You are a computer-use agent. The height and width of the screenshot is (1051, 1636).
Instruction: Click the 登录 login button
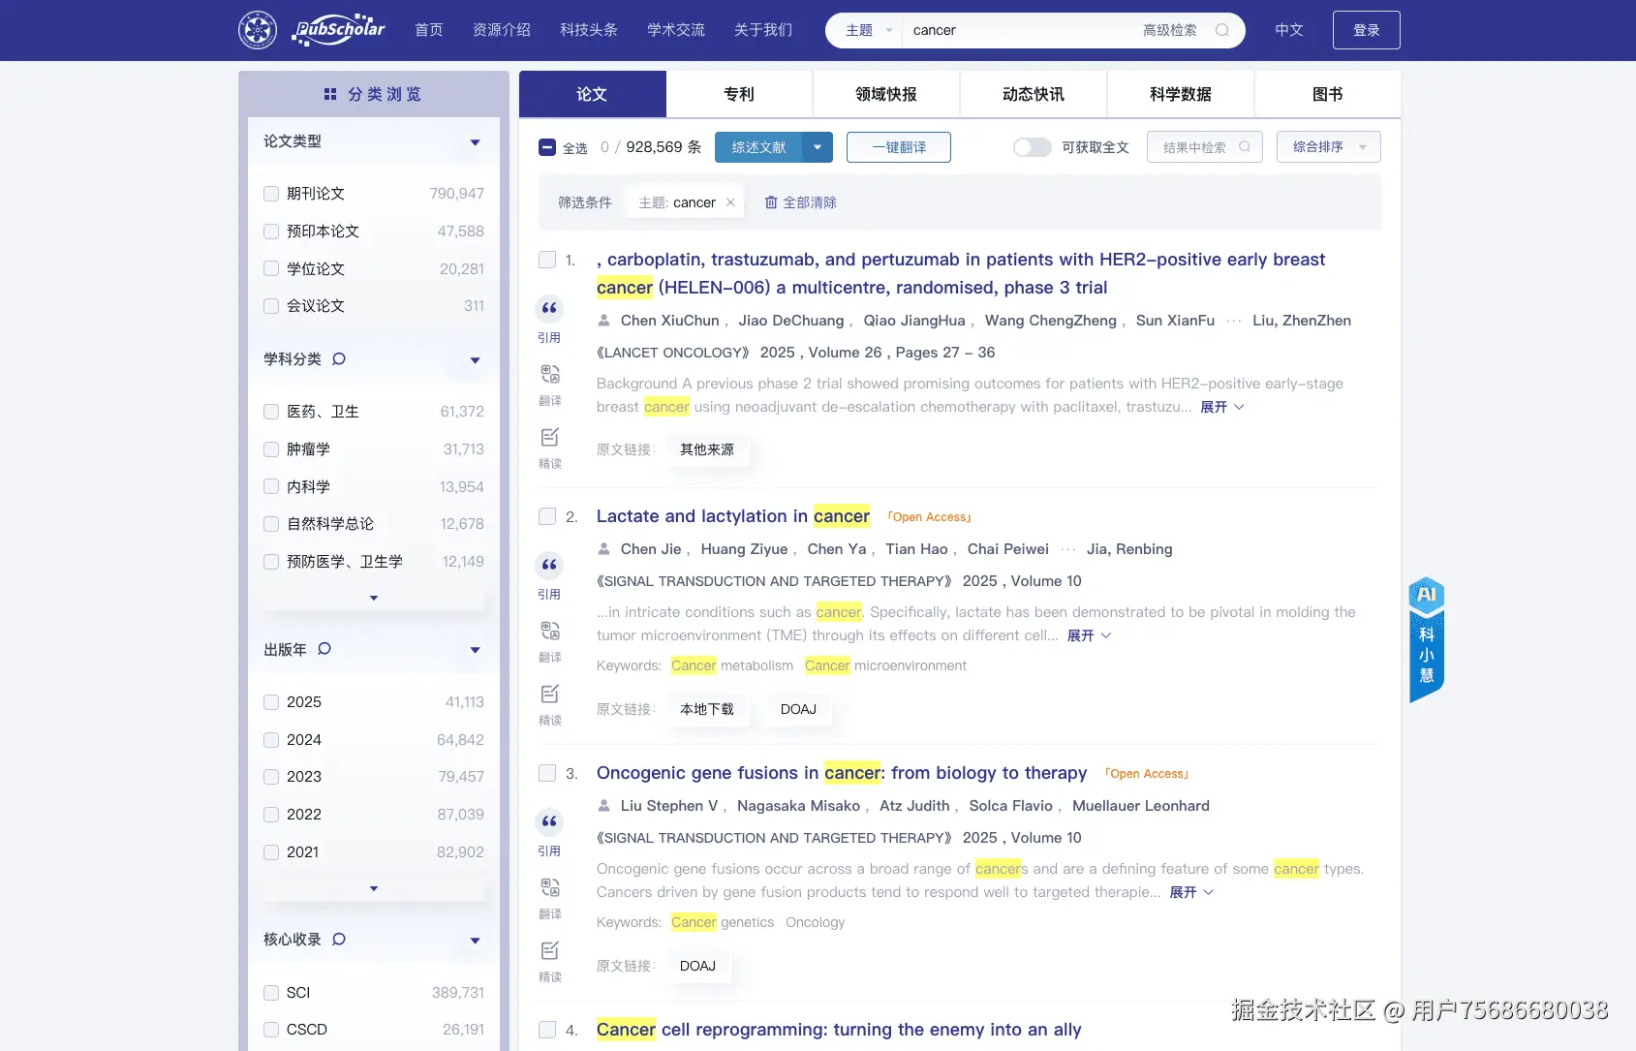click(1367, 30)
